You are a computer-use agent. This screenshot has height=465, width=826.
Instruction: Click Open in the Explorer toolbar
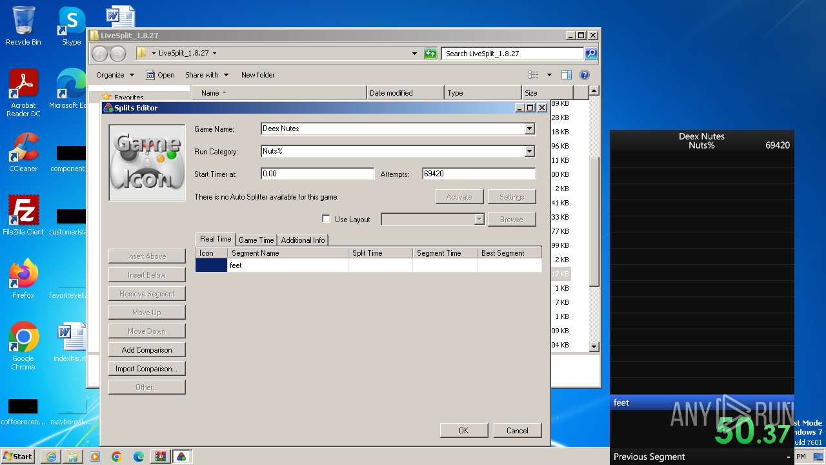[160, 75]
